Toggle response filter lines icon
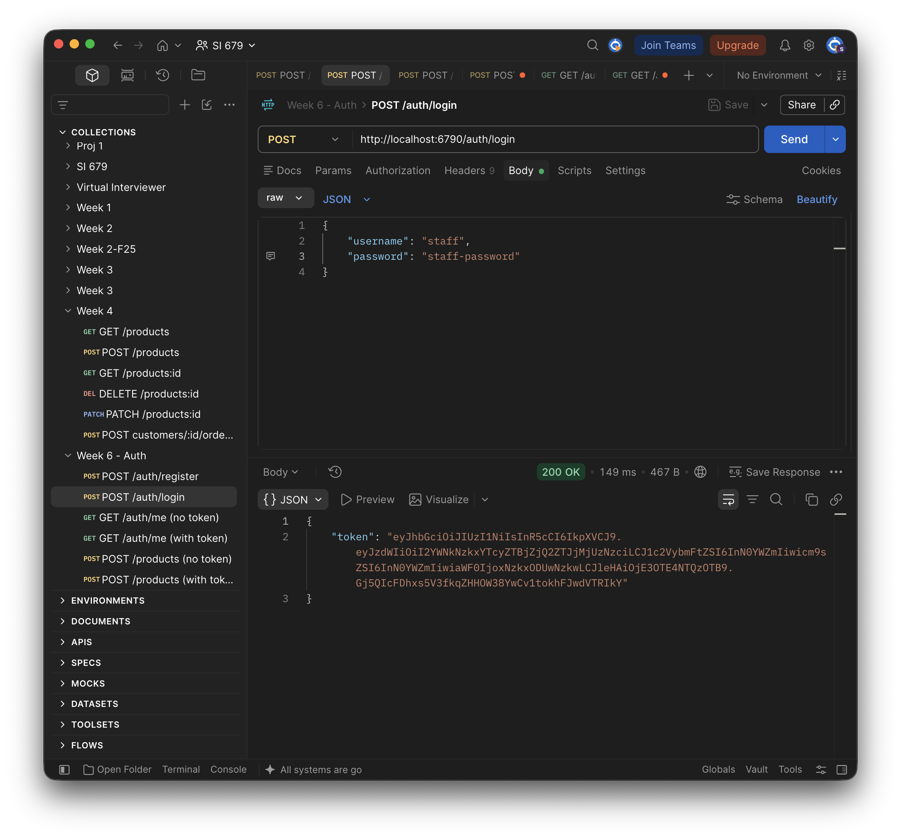The image size is (901, 838). (752, 500)
